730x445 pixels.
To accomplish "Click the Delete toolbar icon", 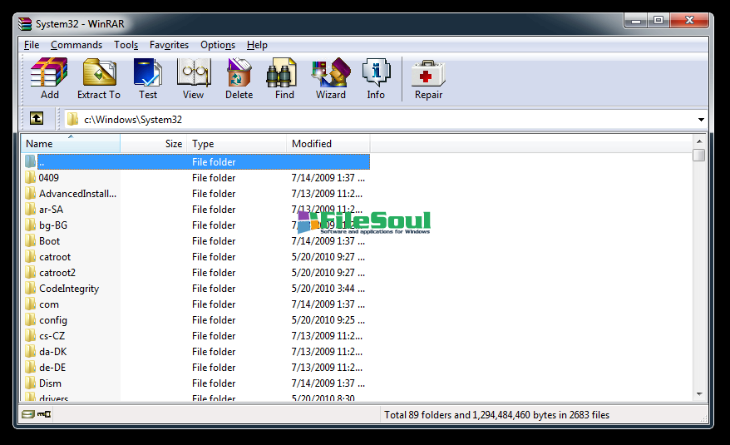I will [x=239, y=73].
